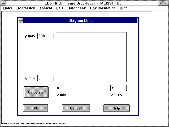The height and width of the screenshot is (127, 169).
Task: Click the empty diagram preview area
Action: [91, 57]
